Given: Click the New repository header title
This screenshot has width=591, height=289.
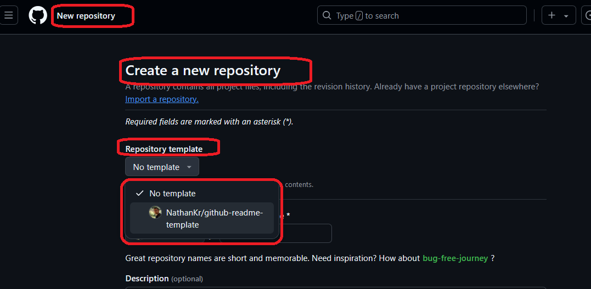Looking at the screenshot, I should (x=86, y=16).
